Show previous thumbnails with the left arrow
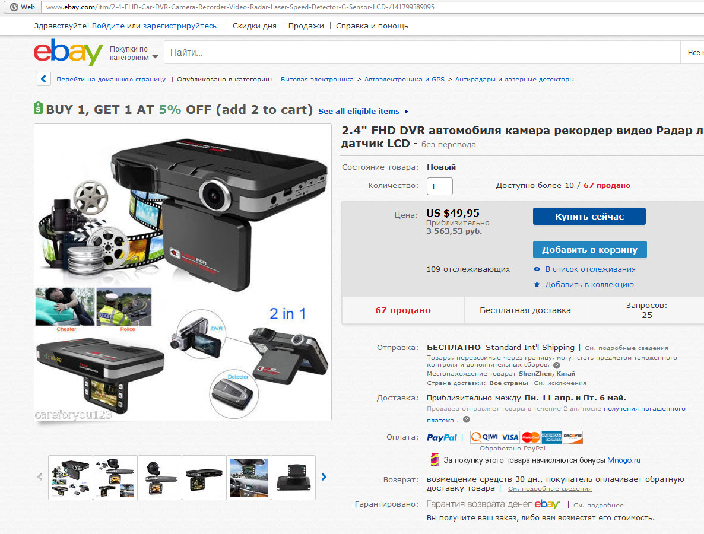This screenshot has width=704, height=534. click(40, 477)
